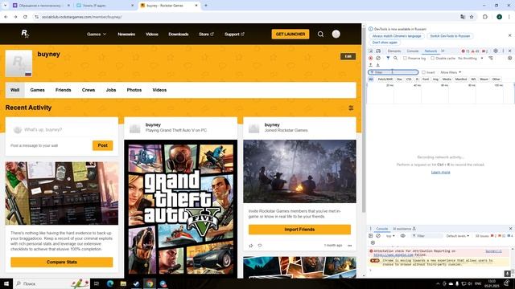Open Task View on the taskbar
The image size is (515, 289).
click(97, 283)
